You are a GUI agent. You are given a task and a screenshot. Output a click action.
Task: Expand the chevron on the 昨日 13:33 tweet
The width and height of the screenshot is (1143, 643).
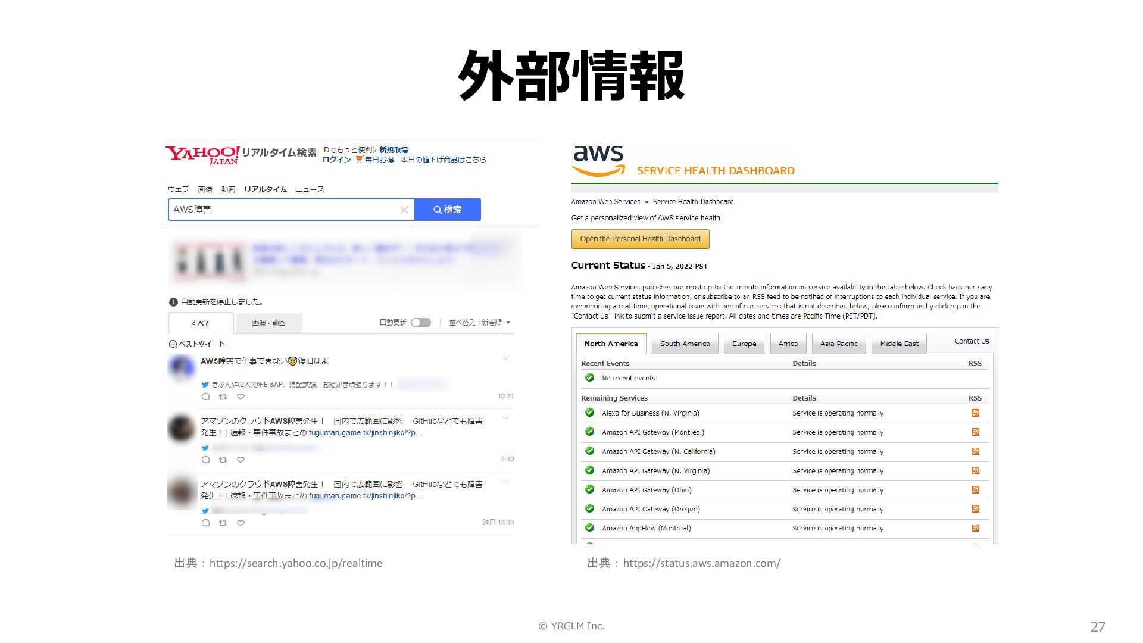[x=505, y=481]
